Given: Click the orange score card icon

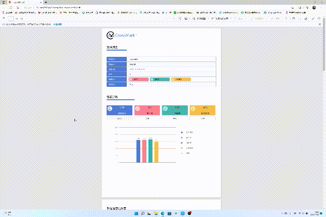Looking at the screenshot, I should [x=137, y=109].
